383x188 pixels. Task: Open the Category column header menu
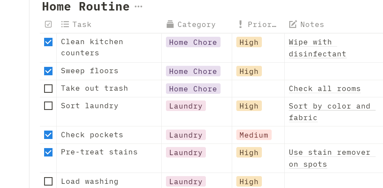196,25
